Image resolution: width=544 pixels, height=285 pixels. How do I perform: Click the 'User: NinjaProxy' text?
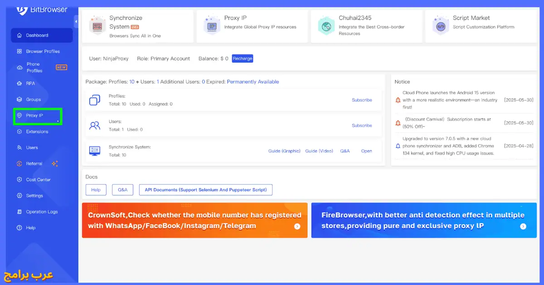pos(109,59)
